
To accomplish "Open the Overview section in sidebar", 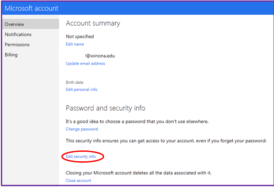I will click(14, 24).
